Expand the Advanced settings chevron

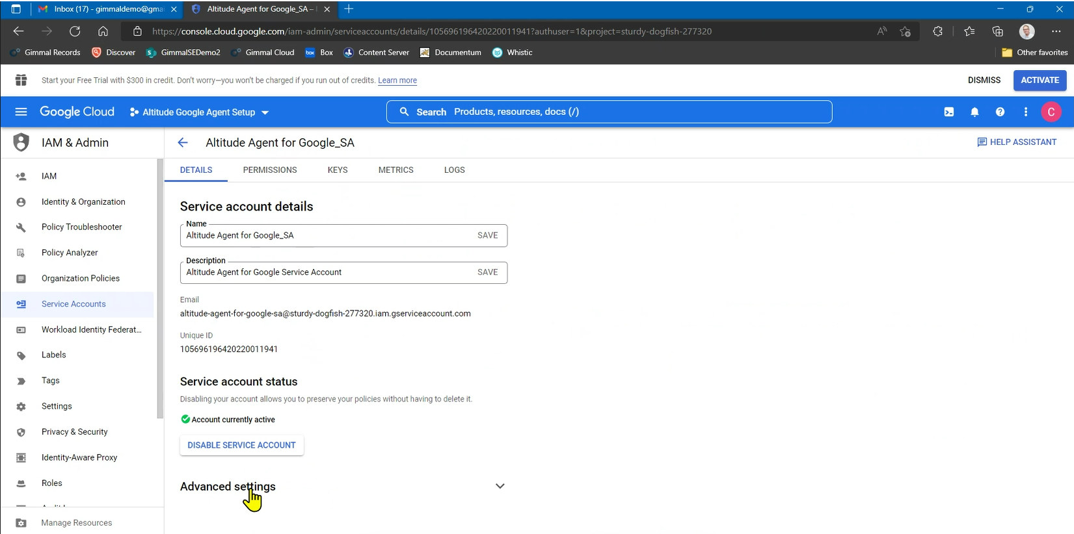[500, 486]
